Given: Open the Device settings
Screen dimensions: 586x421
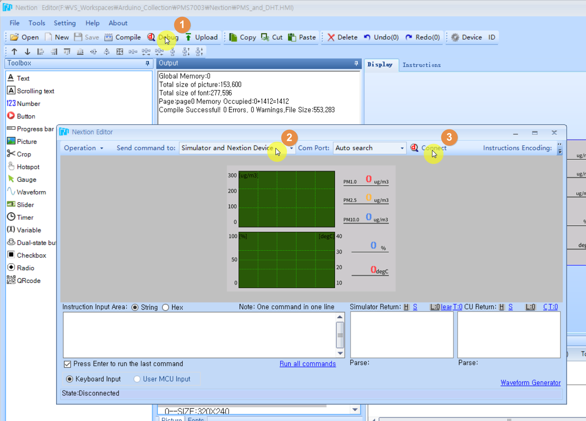Looking at the screenshot, I should click(467, 37).
